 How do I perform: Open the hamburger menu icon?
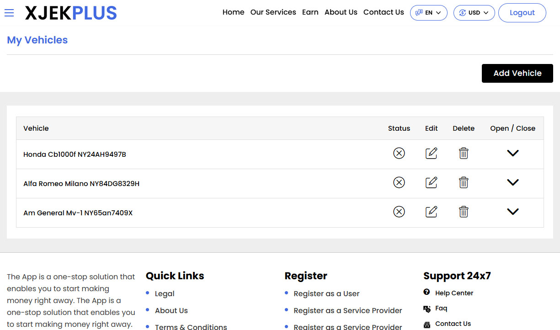point(9,13)
